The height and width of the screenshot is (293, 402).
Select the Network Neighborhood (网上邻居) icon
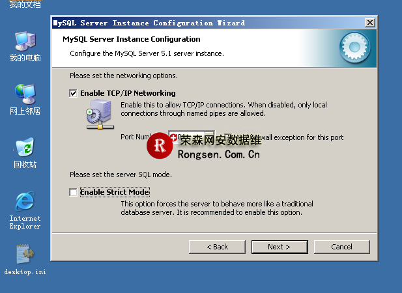pyautogui.click(x=25, y=95)
